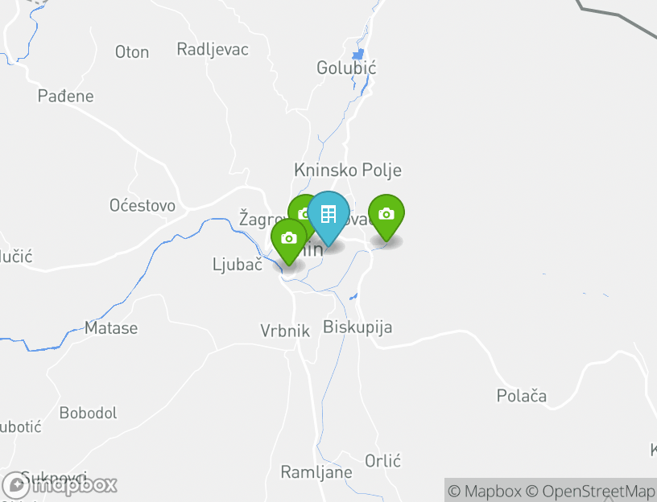This screenshot has width=657, height=502.
Task: Click the Ljubač place label
Action: [x=238, y=265]
